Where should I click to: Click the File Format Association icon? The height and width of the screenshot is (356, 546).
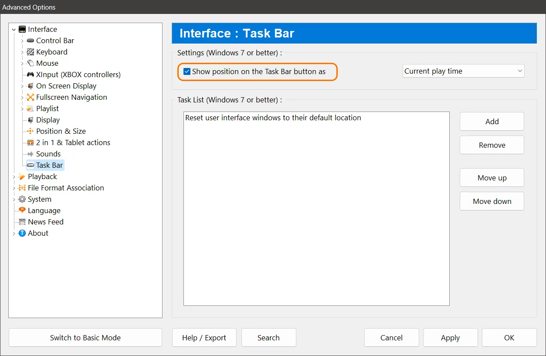click(x=22, y=188)
